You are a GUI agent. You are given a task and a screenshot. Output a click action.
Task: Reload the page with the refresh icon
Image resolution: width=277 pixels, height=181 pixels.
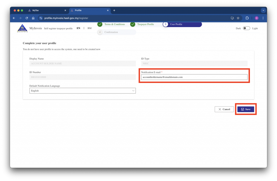click(x=27, y=18)
